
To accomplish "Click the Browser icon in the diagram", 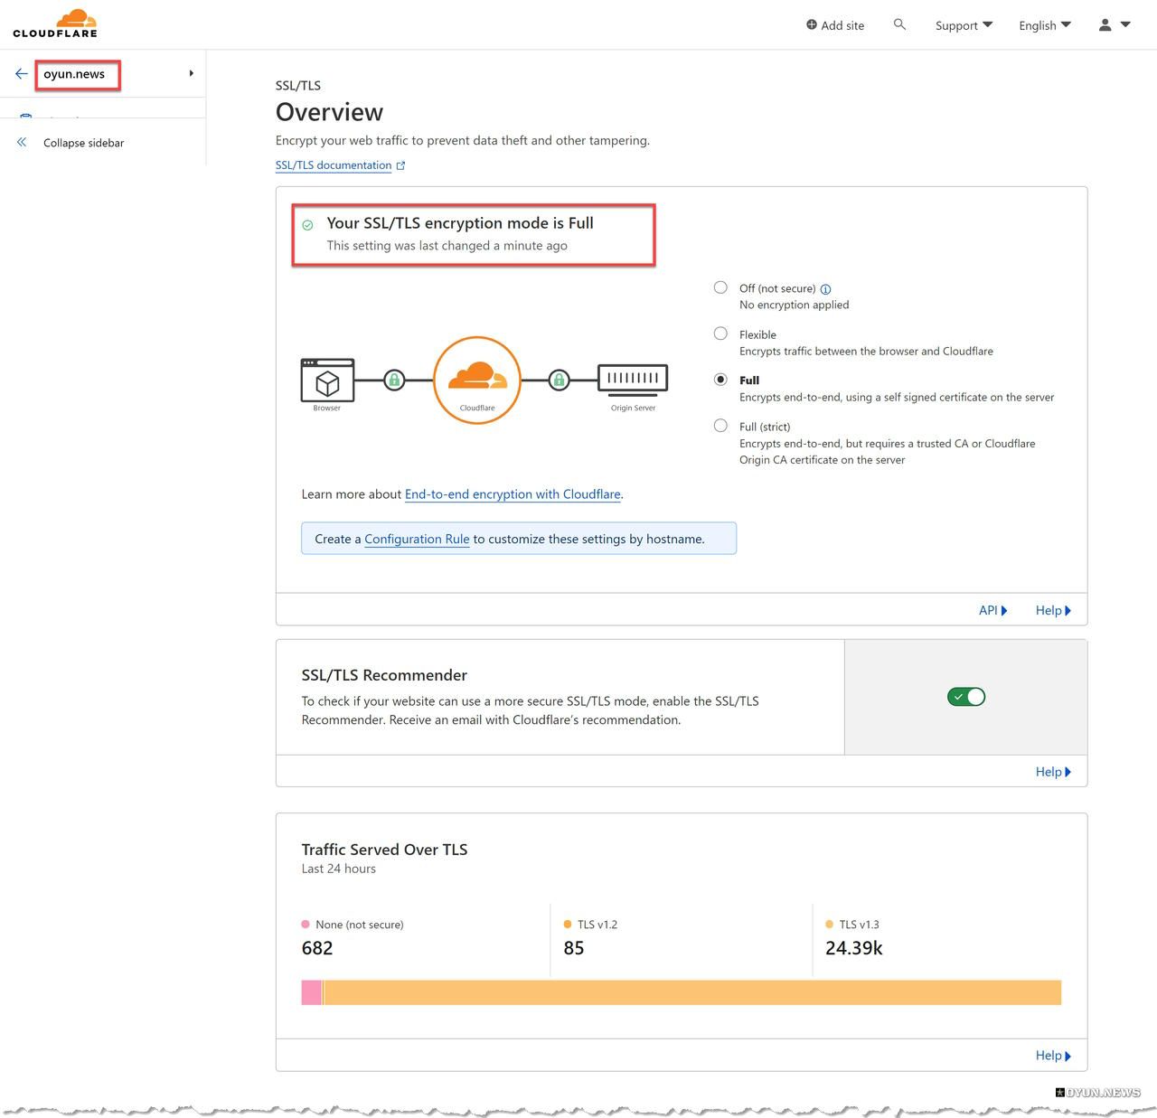I will (x=327, y=380).
